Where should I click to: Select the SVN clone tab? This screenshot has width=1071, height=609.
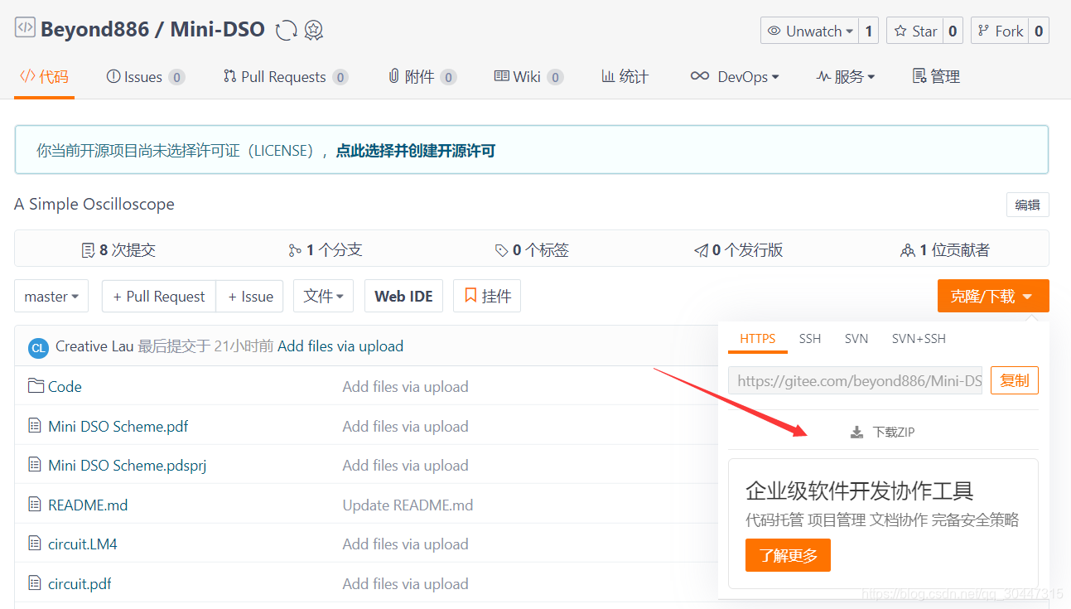pos(856,338)
